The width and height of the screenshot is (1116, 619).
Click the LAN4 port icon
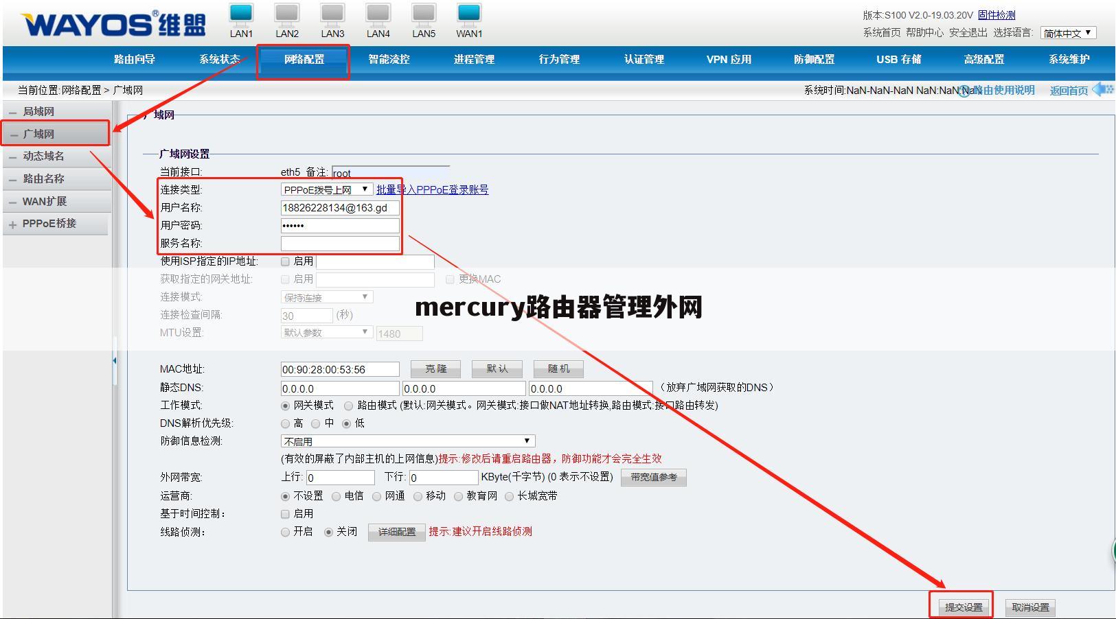(x=378, y=14)
